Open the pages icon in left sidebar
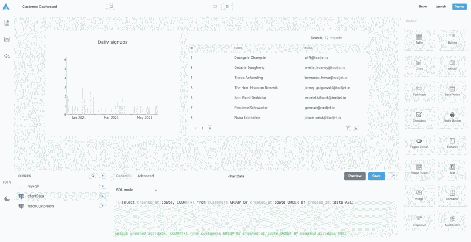This screenshot has width=471, height=242. point(7,23)
